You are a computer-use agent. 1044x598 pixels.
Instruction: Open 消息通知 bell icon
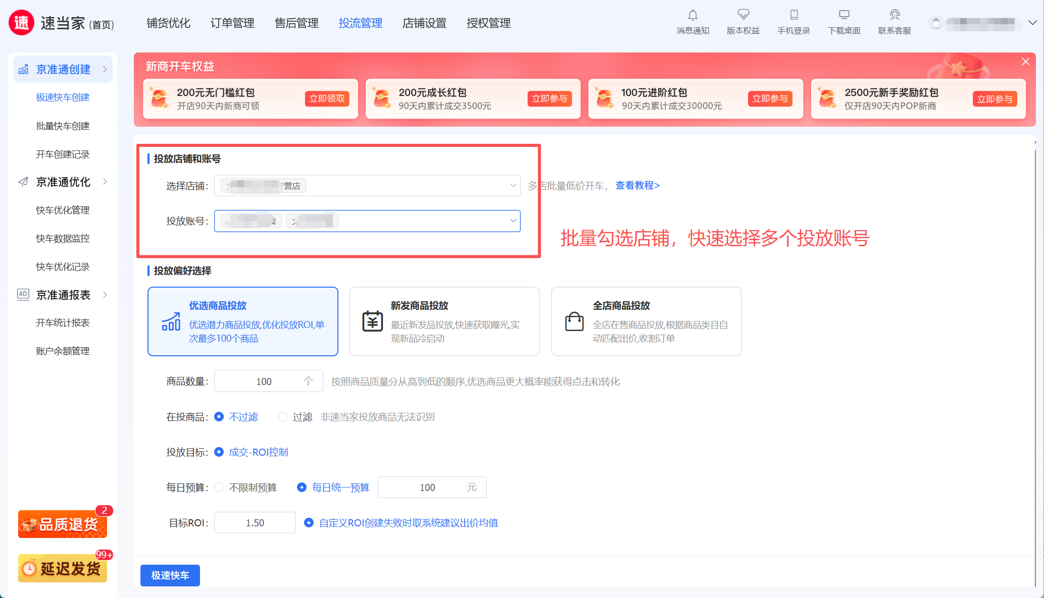[x=693, y=15]
